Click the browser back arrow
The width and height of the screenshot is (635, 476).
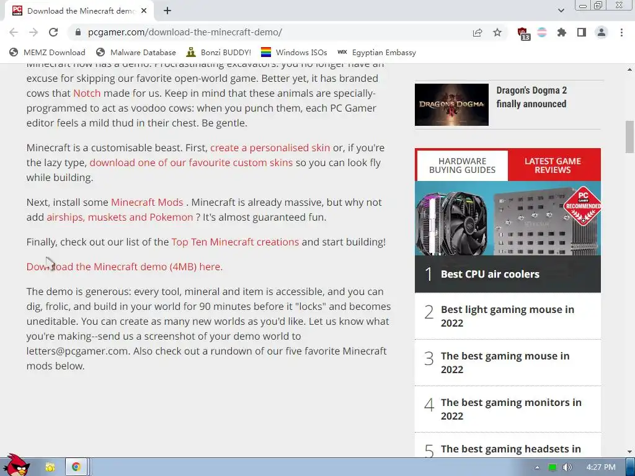[x=14, y=32]
